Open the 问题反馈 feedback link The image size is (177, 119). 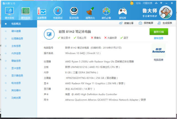147,3
